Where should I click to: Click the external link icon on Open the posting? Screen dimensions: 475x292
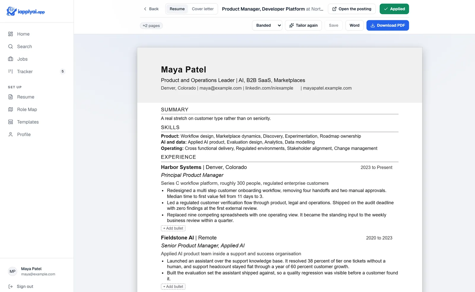(334, 9)
